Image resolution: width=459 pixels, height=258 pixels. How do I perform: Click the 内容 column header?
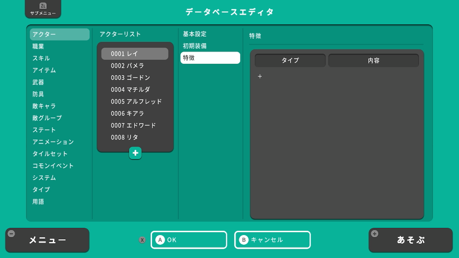[x=373, y=61]
